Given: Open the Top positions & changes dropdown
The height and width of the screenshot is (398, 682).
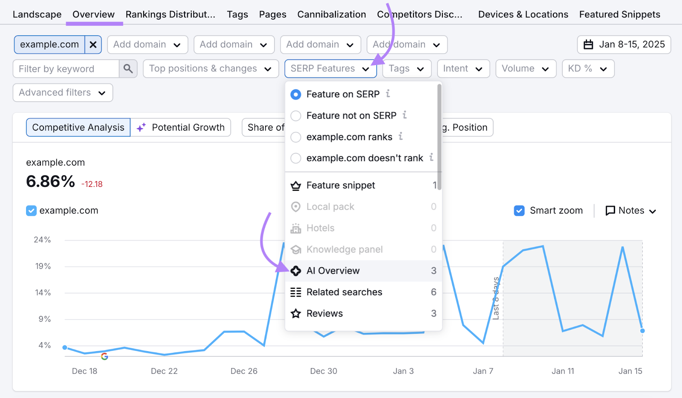Looking at the screenshot, I should point(211,69).
